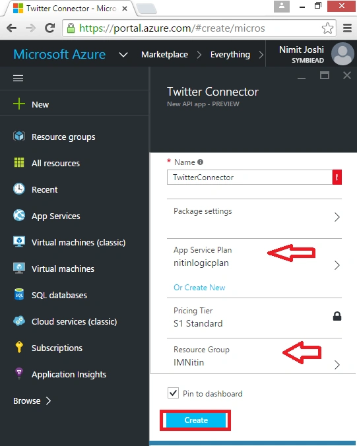Click Or Create New link
Viewport: 357px width, 446px height.
[199, 287]
